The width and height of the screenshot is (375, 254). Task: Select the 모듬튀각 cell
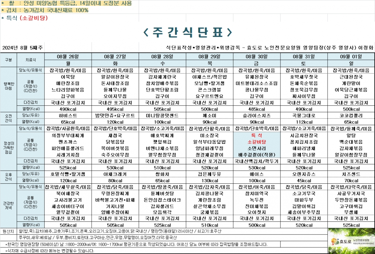tap(162, 212)
